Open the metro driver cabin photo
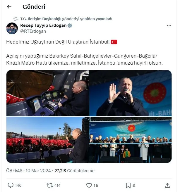Screen dimensions: 178x192 pos(47,93)
